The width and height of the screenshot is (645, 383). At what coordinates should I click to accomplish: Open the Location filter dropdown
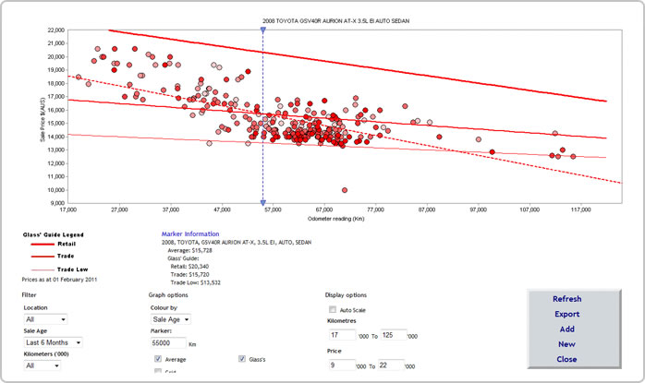45,319
